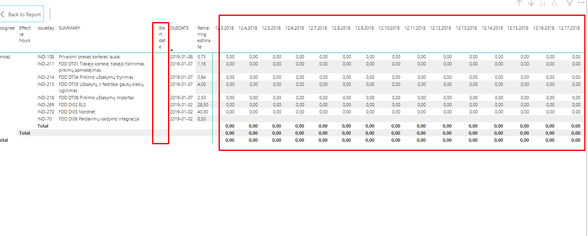This screenshot has height=236, width=588.
Task: Select bold Total label under IssueKey column
Action: coord(43,126)
